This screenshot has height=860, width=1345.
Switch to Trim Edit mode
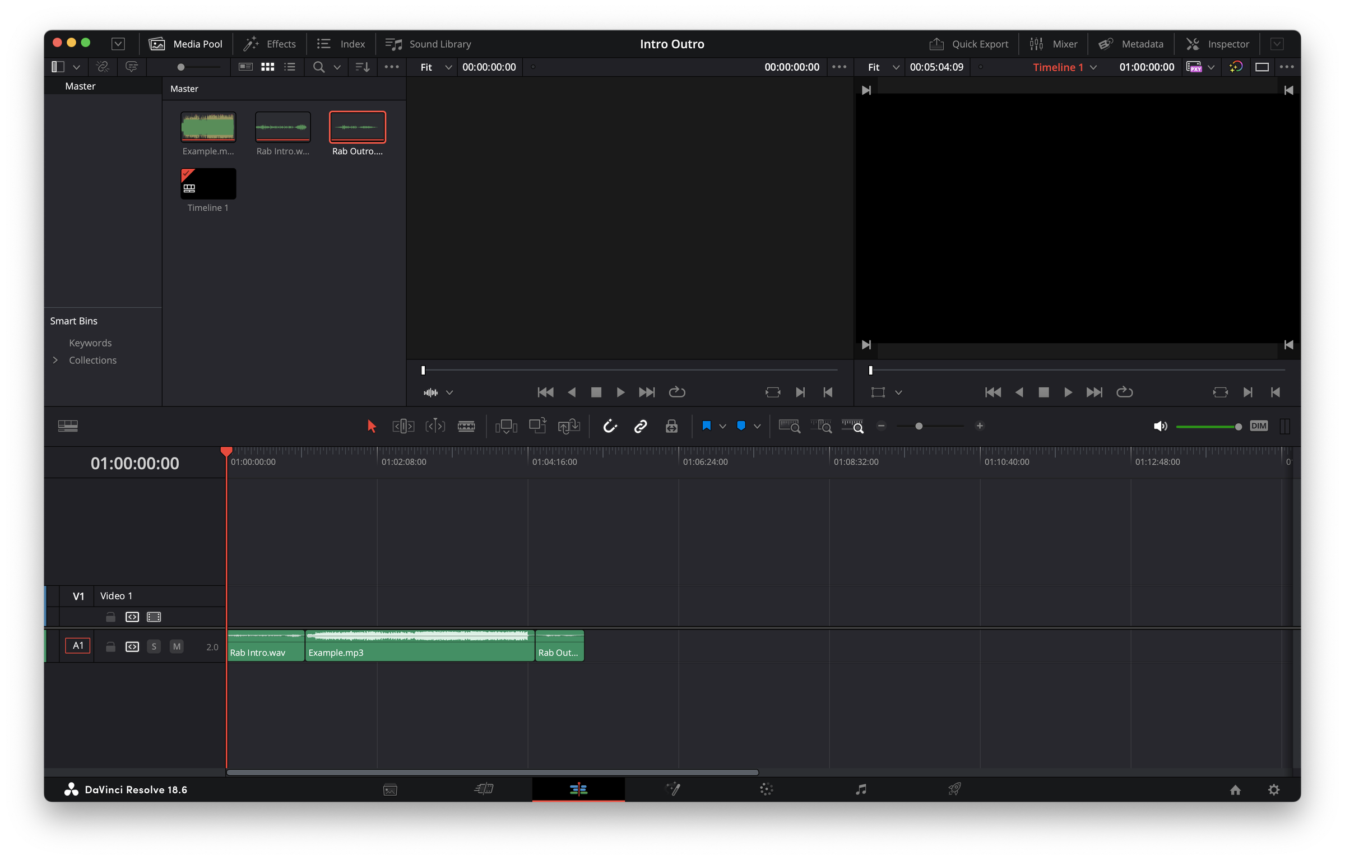point(403,426)
